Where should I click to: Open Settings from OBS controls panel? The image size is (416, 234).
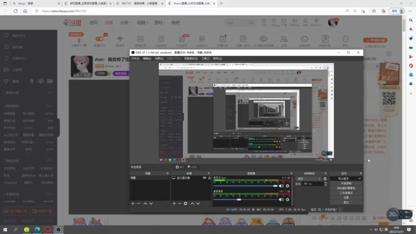tap(346, 198)
